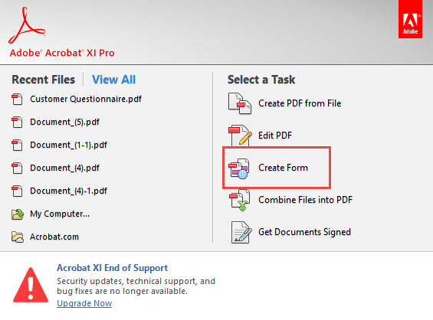Open Document_(5).pdf recent file

[64, 122]
